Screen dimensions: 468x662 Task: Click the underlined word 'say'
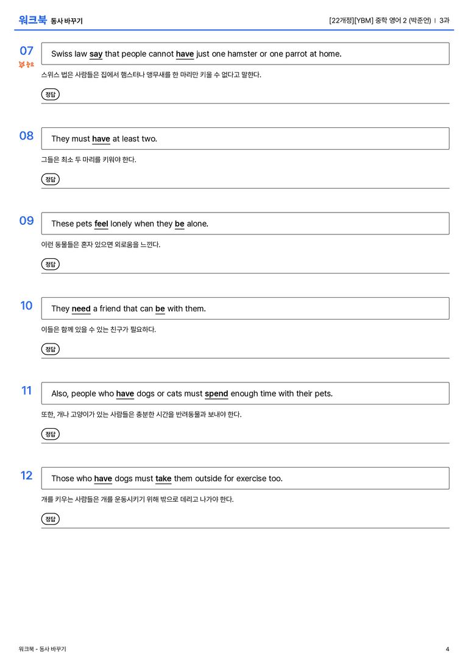click(96, 54)
